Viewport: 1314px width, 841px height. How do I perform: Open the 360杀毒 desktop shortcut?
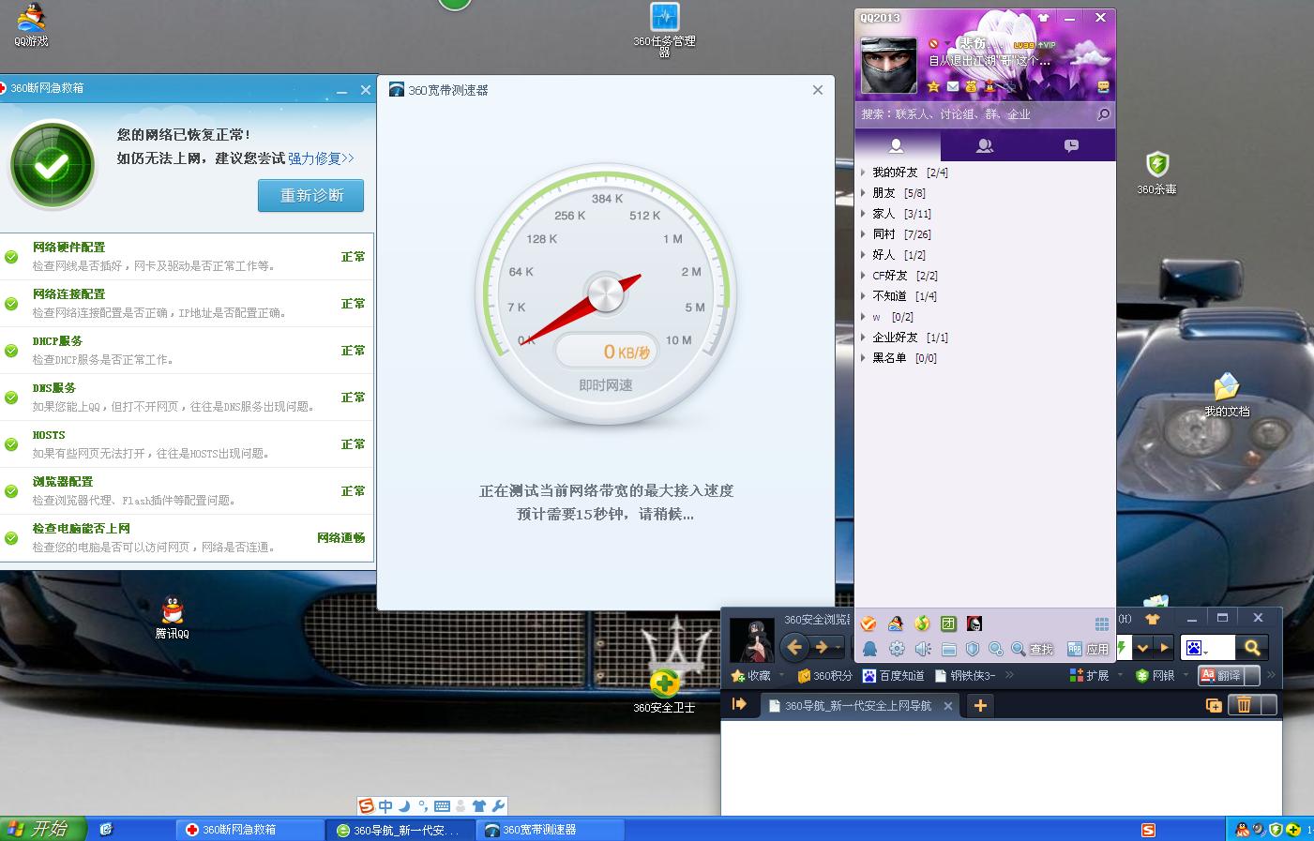point(1156,173)
